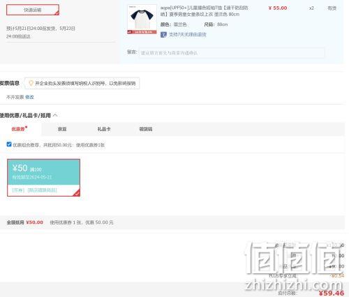This screenshot has width=349, height=297.
Task: Click the coupon's red selected checkmark corner
Action: [x=77, y=193]
